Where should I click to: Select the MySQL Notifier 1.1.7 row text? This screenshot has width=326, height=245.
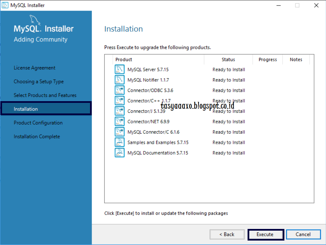pyautogui.click(x=148, y=80)
